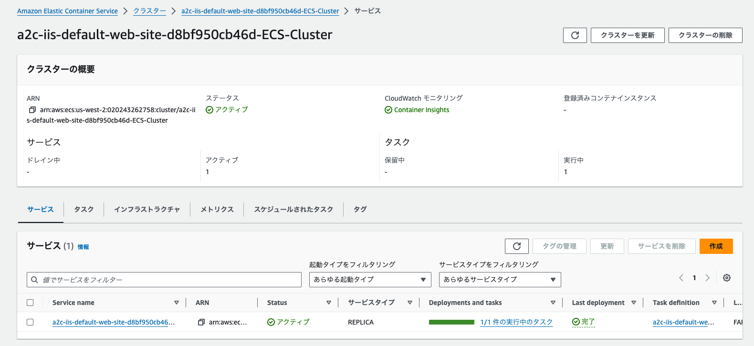754x346 pixels.
Task: Copy the cluster ARN with copy icon
Action: 32,110
